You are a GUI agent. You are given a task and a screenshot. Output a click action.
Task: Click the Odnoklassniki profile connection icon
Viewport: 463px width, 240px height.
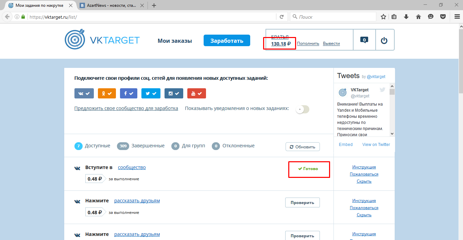(x=107, y=93)
